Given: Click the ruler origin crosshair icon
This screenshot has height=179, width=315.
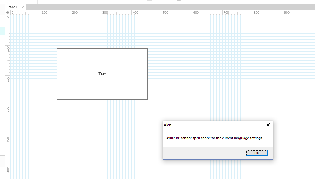Looking at the screenshot, I should [x=8, y=12].
